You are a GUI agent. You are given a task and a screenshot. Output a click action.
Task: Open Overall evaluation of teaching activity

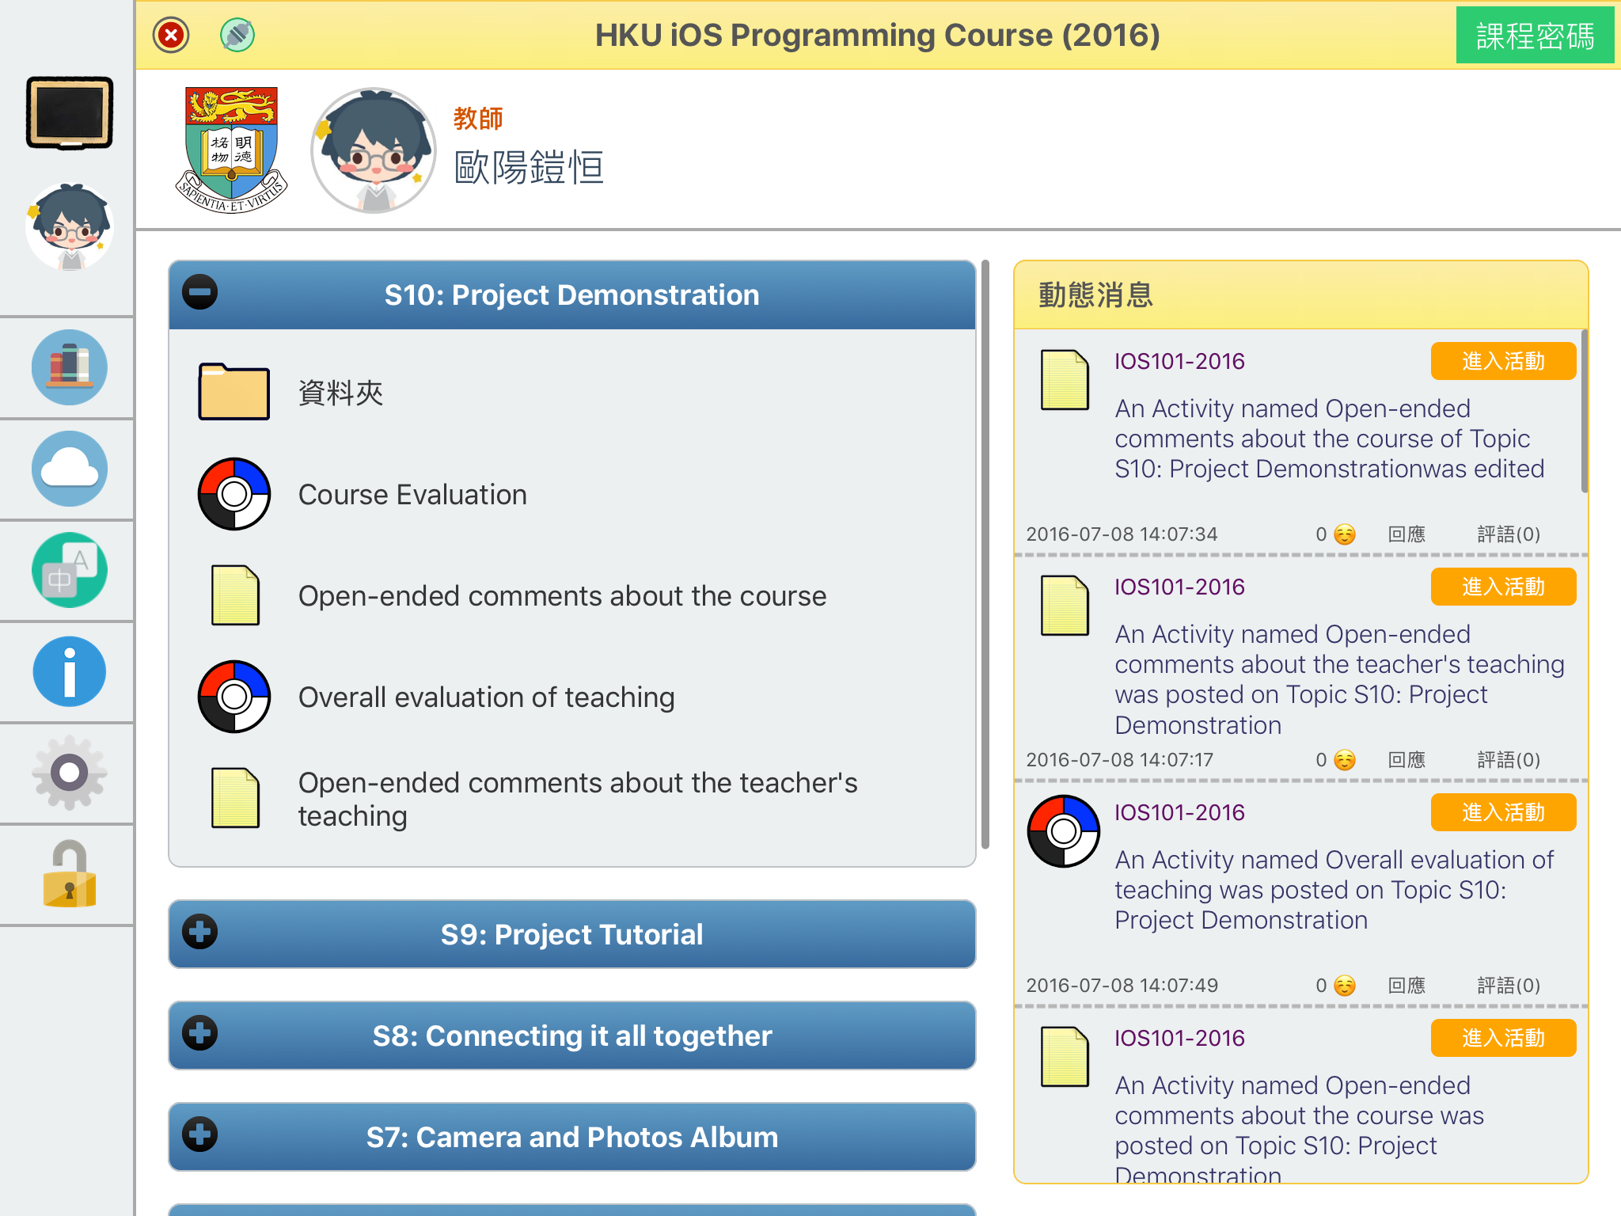pyautogui.click(x=485, y=697)
